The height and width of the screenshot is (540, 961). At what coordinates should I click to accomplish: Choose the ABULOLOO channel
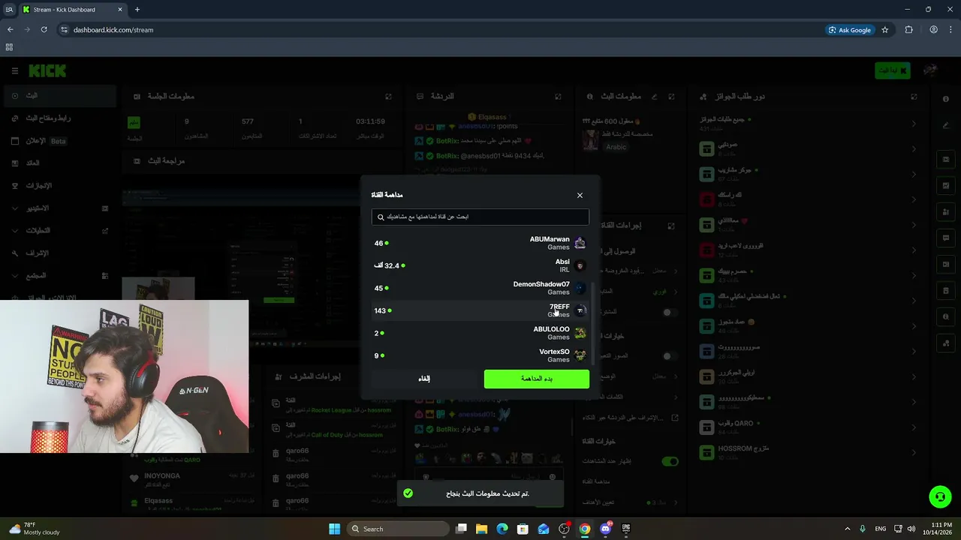coord(480,333)
